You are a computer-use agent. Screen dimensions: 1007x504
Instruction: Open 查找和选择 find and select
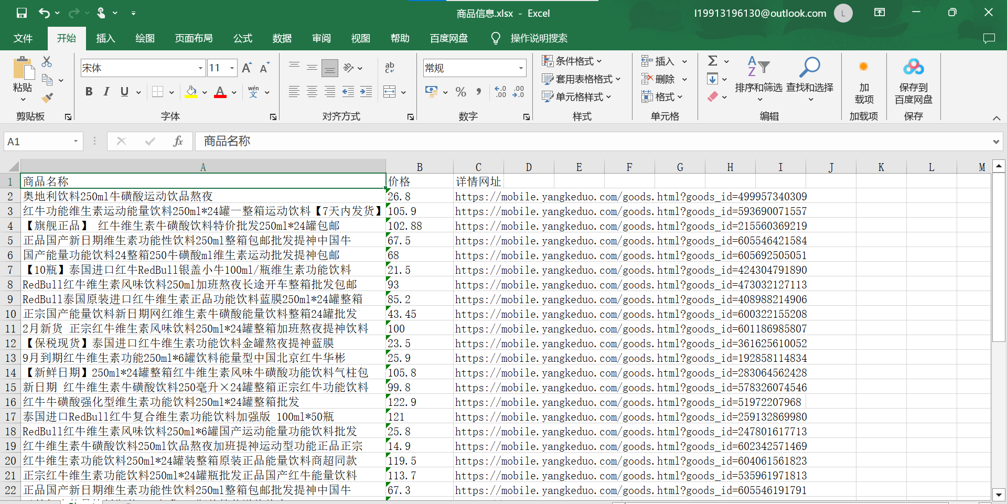click(810, 79)
